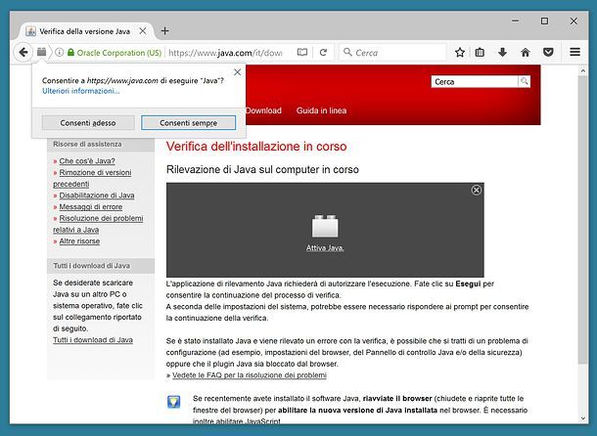The width and height of the screenshot is (597, 436).
Task: Reload the page with refresh icon
Action: [x=323, y=52]
